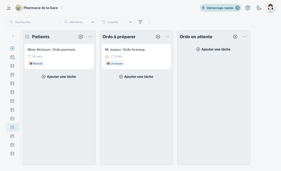
Task: Click the Rechercher search field
Action: (x=33, y=22)
